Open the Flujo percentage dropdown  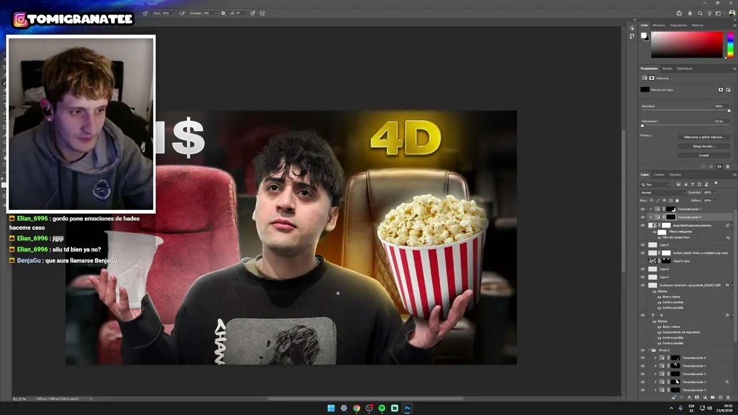click(174, 13)
